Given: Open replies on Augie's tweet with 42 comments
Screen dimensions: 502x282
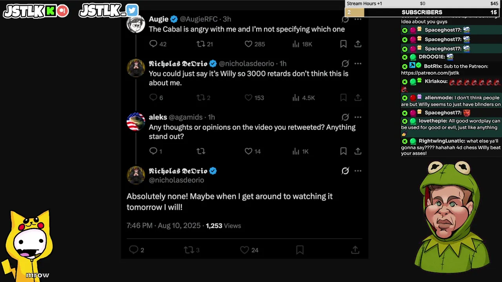Looking at the screenshot, I should pyautogui.click(x=153, y=44).
